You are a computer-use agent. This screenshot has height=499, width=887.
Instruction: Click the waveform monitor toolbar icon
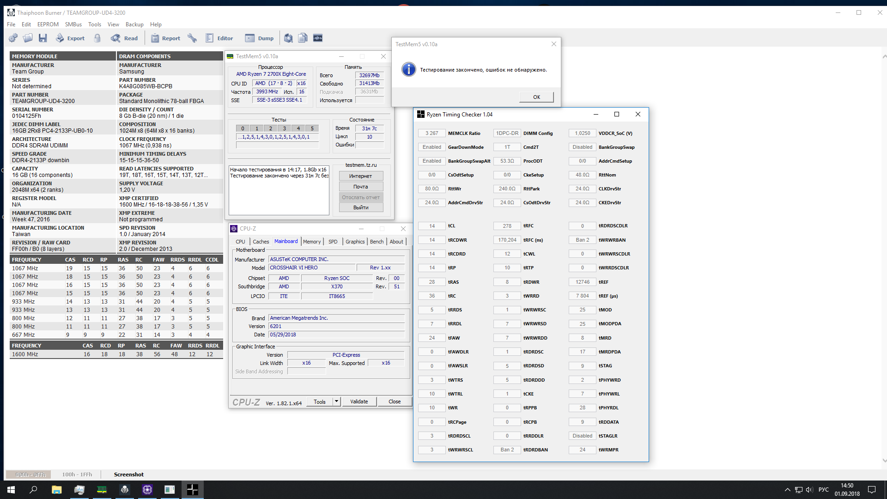coord(318,38)
